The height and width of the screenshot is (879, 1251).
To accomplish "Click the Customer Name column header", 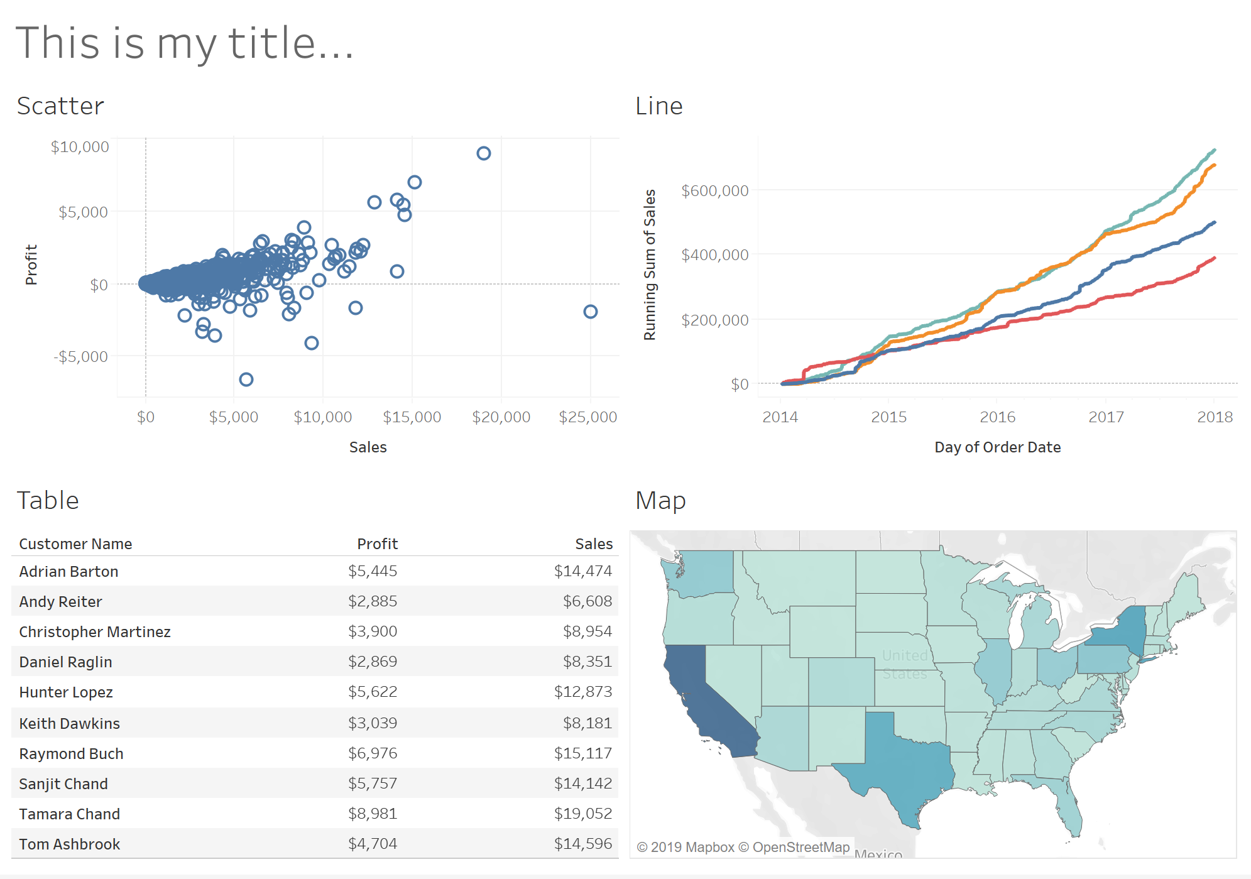I will (75, 544).
